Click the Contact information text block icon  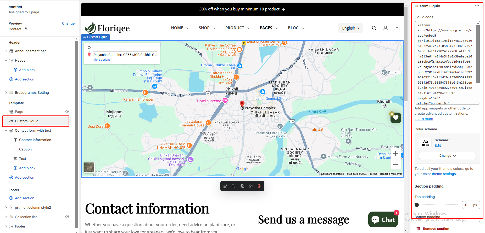(15, 140)
